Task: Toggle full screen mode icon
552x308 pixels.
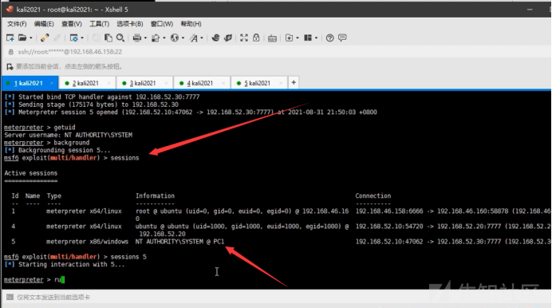Action: pyautogui.click(x=244, y=38)
